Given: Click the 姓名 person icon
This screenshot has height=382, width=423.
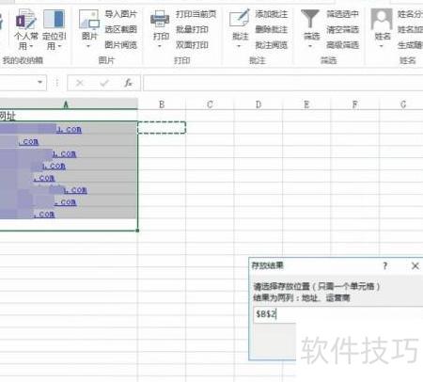Looking at the screenshot, I should tap(382, 19).
